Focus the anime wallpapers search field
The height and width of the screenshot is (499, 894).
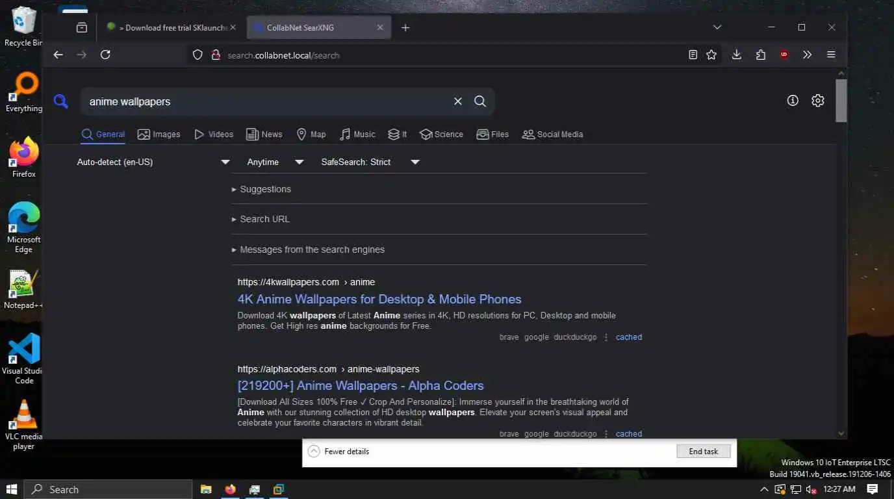point(266,101)
